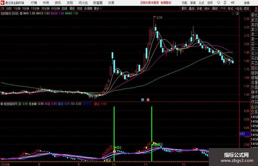Switch to 月线 monthly period
This screenshot has height=166, width=258.
[79, 8]
